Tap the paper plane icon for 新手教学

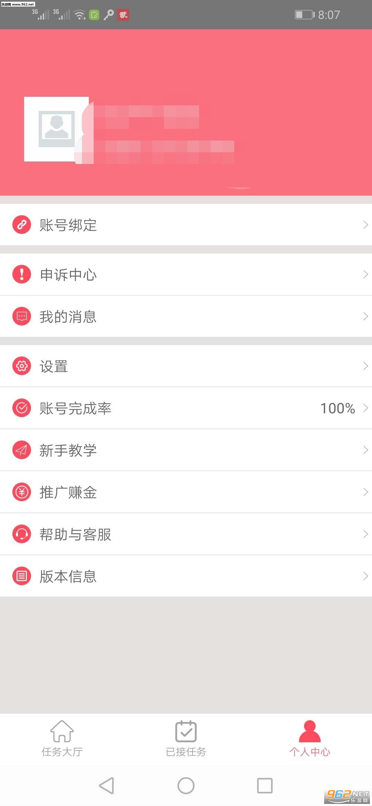click(x=22, y=450)
